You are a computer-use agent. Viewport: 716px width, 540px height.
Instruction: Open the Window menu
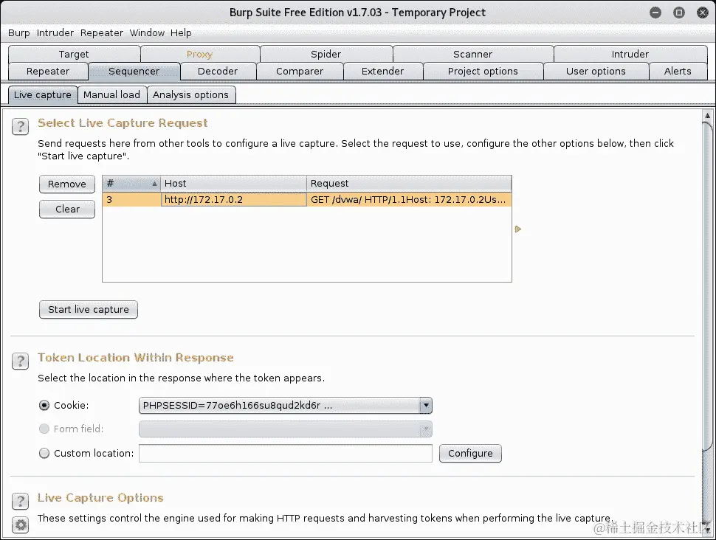point(147,33)
